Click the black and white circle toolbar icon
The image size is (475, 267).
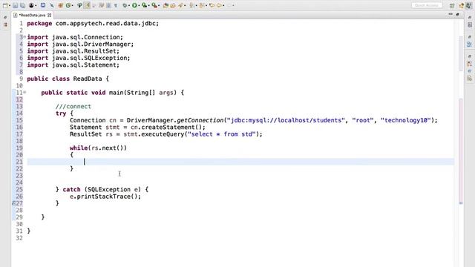[x=31, y=5]
